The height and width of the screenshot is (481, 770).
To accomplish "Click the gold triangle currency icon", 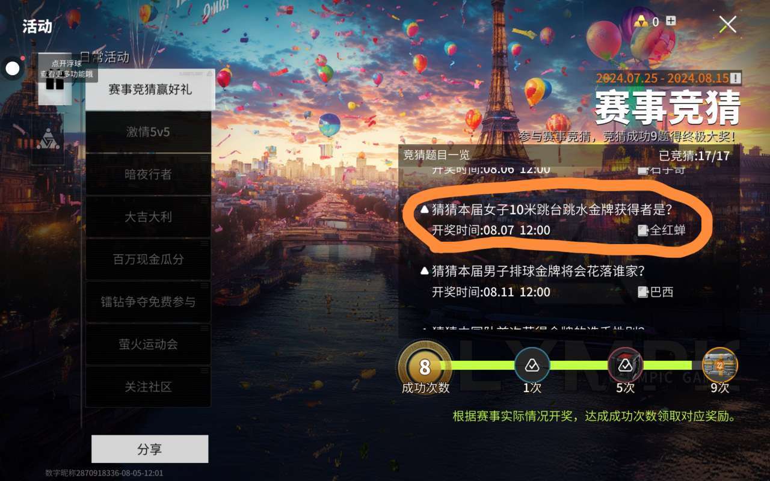I will tap(642, 21).
